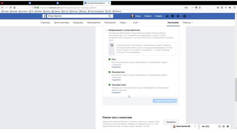Click the page vertical scrollbar thumb
Viewport: 237px width, 133px height.
click(x=236, y=90)
